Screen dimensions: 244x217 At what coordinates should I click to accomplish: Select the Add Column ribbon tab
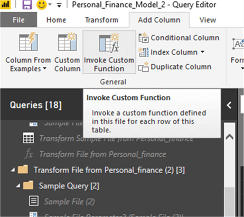click(159, 20)
